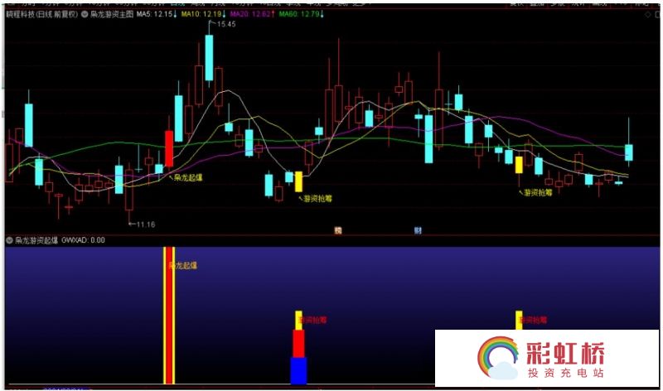663x391 pixels.
Task: Click the gear icon beside 枭龙游资起爆 indicator
Action: pos(9,240)
